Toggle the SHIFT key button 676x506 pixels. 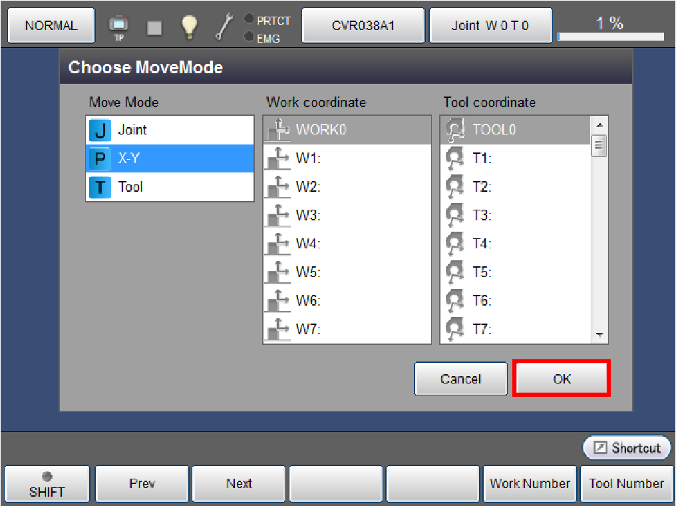pyautogui.click(x=47, y=484)
